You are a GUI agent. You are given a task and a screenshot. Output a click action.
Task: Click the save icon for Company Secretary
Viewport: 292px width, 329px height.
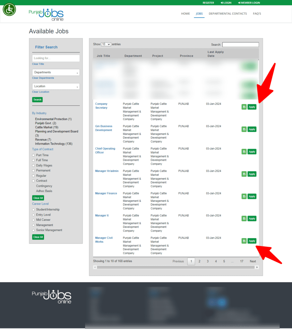coord(244,107)
